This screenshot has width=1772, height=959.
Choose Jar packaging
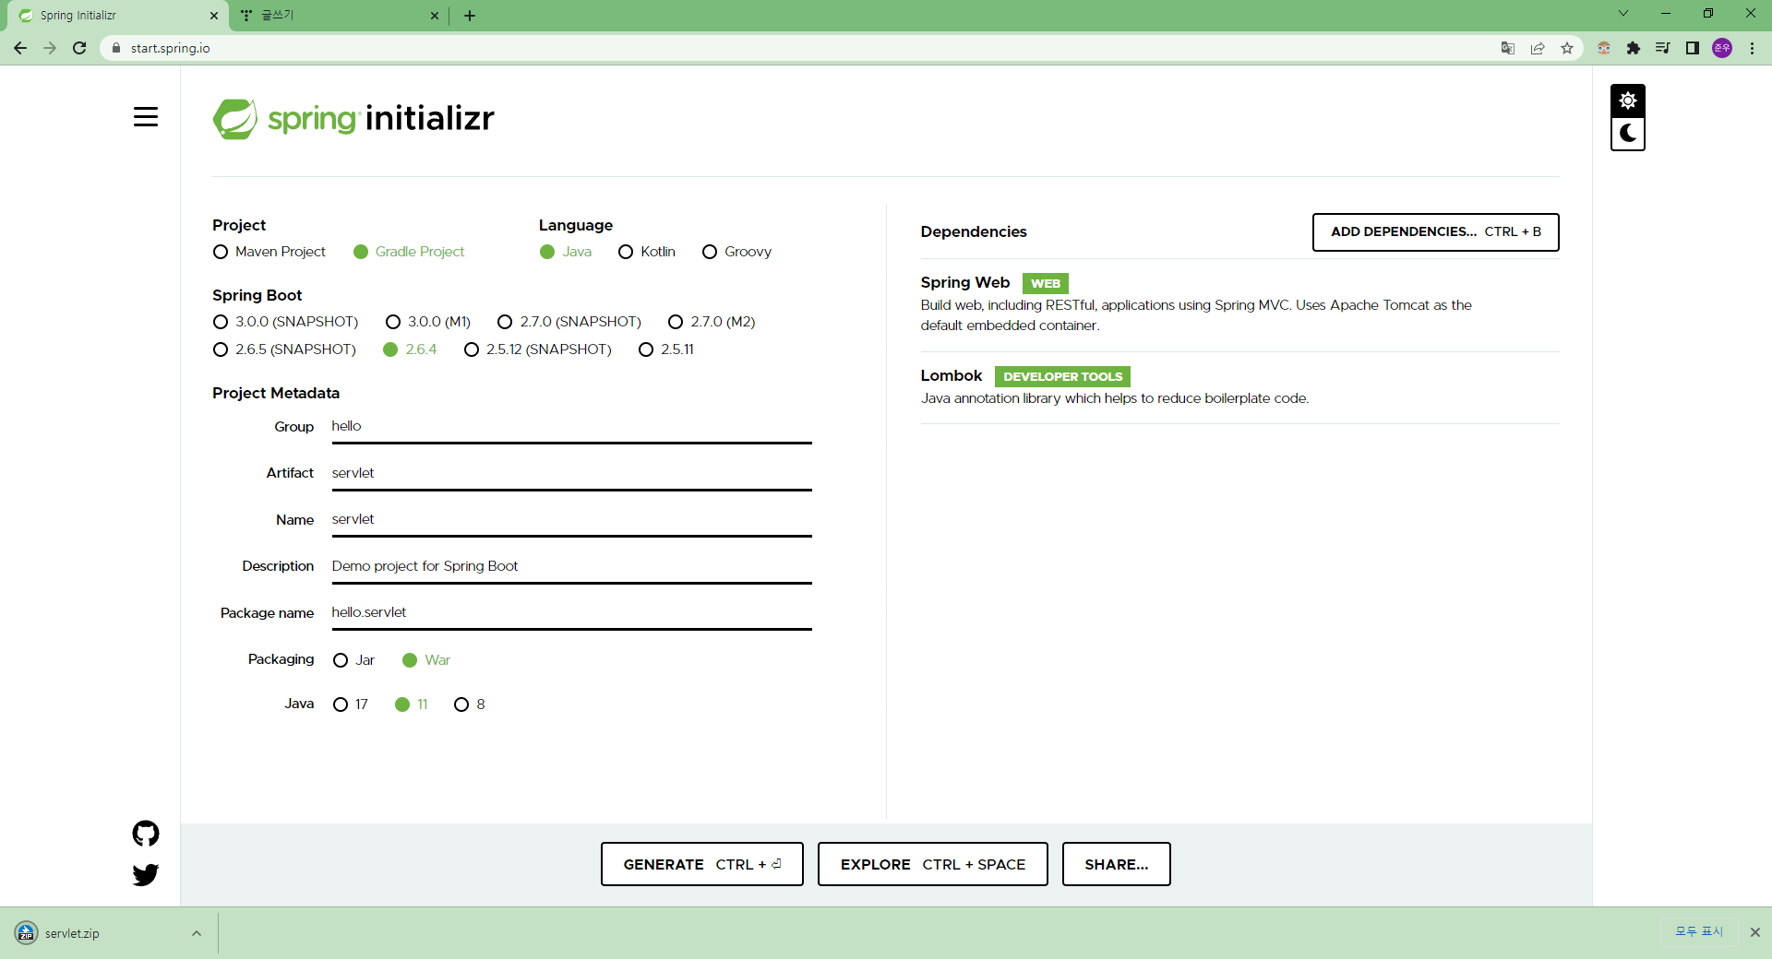point(353,660)
